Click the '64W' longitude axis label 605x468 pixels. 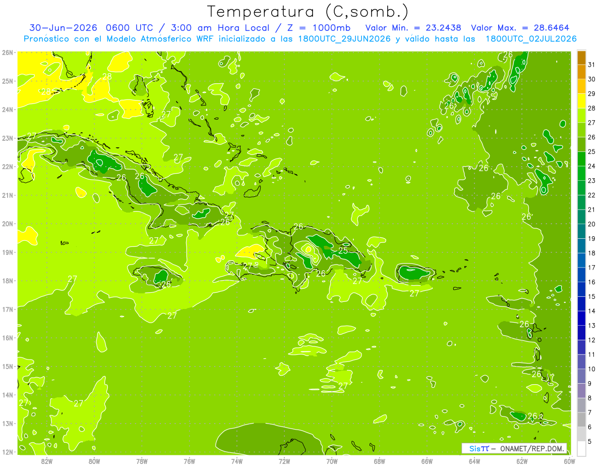pos(474,461)
